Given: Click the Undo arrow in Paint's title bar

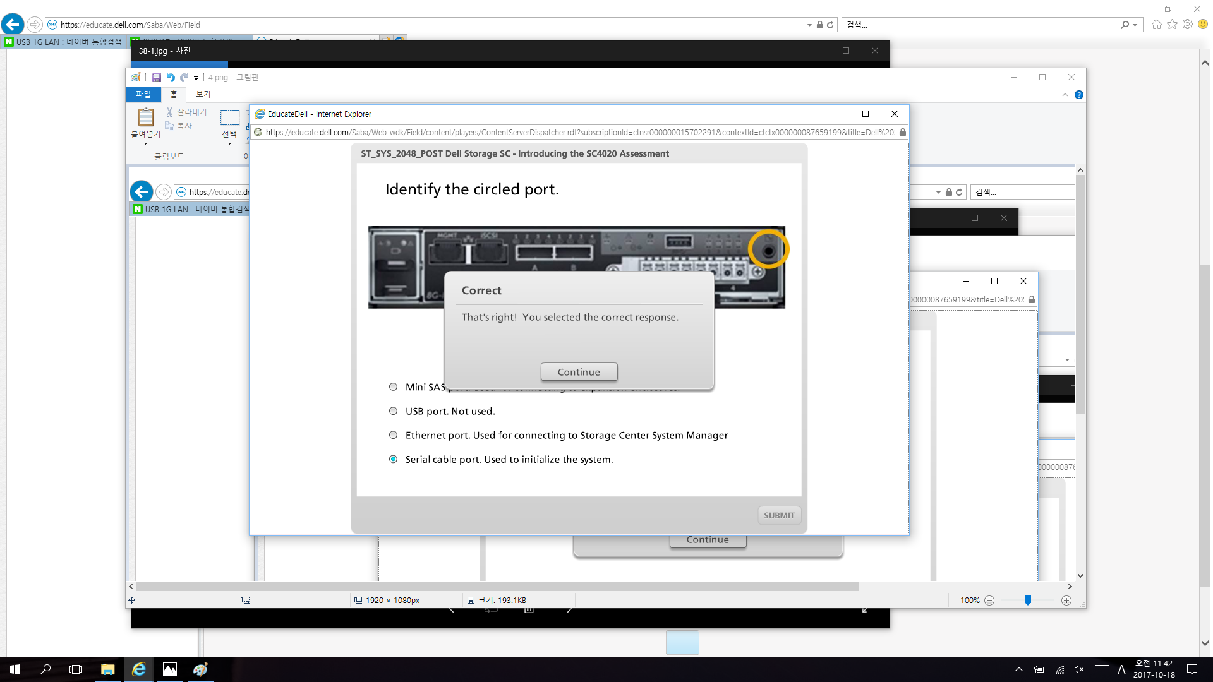Looking at the screenshot, I should pos(170,78).
